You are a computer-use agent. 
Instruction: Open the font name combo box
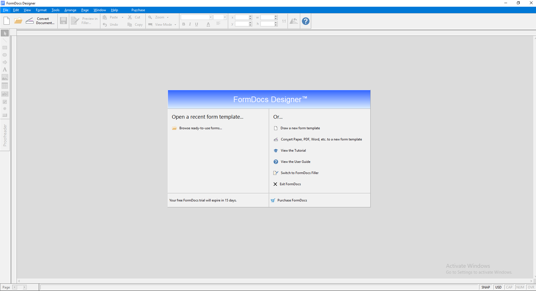coord(197,17)
